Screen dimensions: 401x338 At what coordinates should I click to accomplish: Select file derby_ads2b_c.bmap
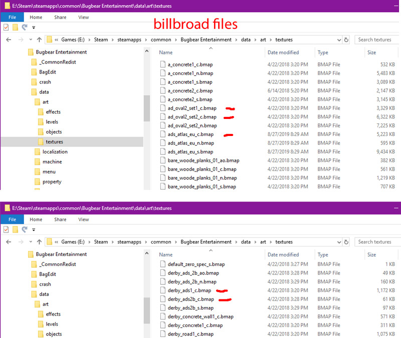point(191,299)
